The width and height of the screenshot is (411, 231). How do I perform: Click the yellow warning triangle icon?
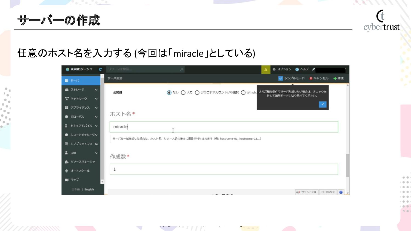click(266, 70)
